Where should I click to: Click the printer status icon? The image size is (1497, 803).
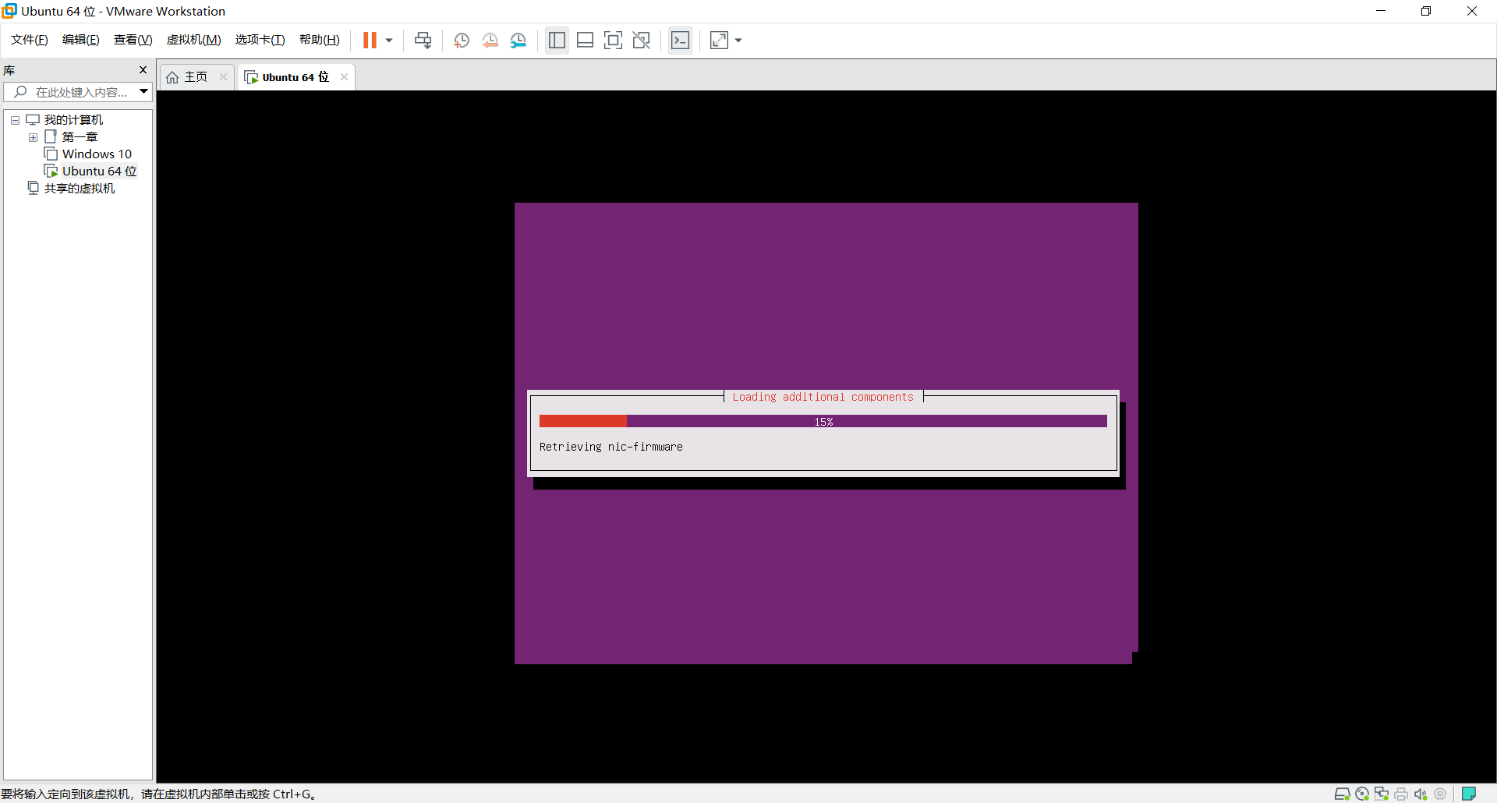(1401, 794)
